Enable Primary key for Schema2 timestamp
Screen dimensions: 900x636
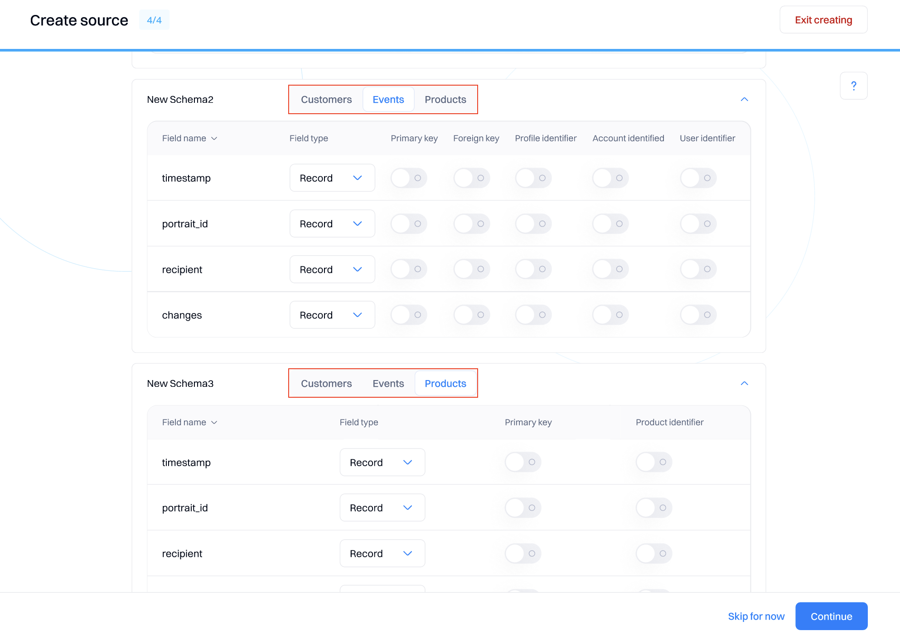pyautogui.click(x=408, y=178)
